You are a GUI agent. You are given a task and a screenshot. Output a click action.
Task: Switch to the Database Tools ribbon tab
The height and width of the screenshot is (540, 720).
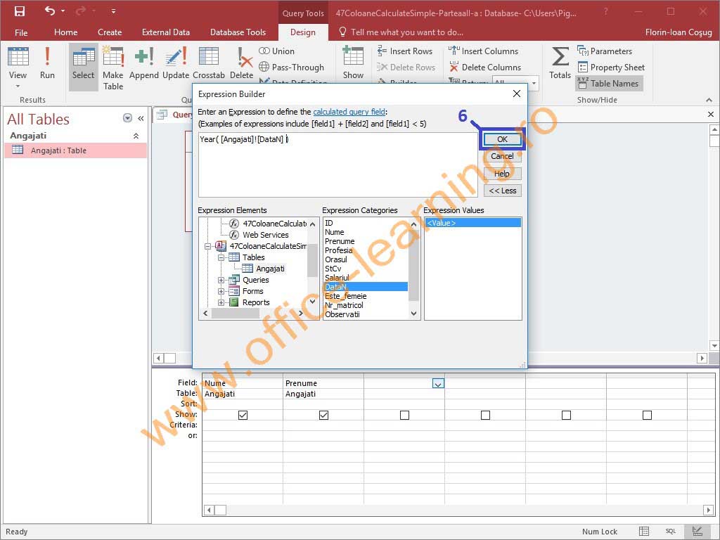(x=238, y=32)
